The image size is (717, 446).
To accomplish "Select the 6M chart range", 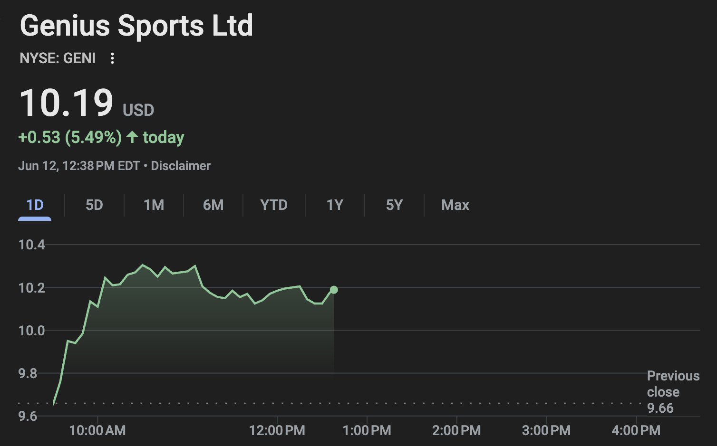I will 213,205.
